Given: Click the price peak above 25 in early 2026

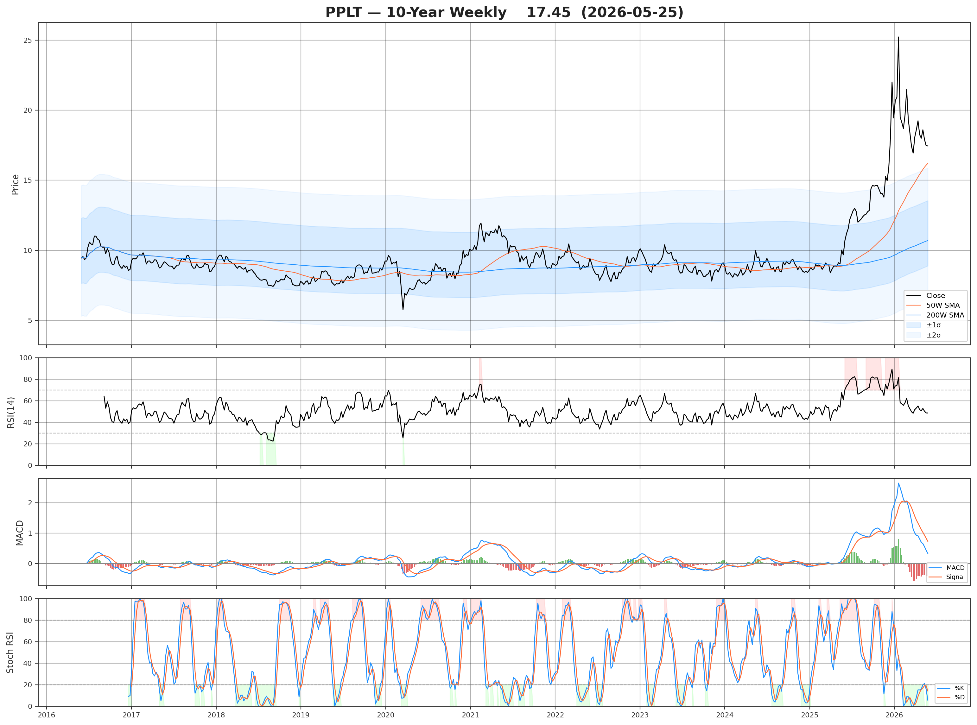Looking at the screenshot, I should (x=898, y=38).
